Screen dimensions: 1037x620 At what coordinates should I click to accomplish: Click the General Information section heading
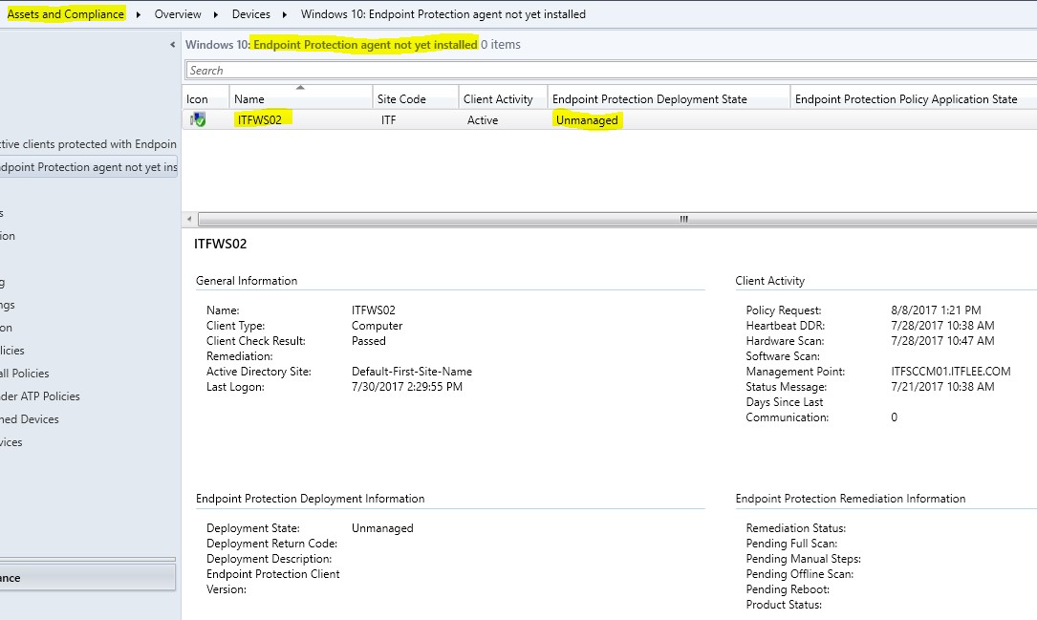point(246,280)
